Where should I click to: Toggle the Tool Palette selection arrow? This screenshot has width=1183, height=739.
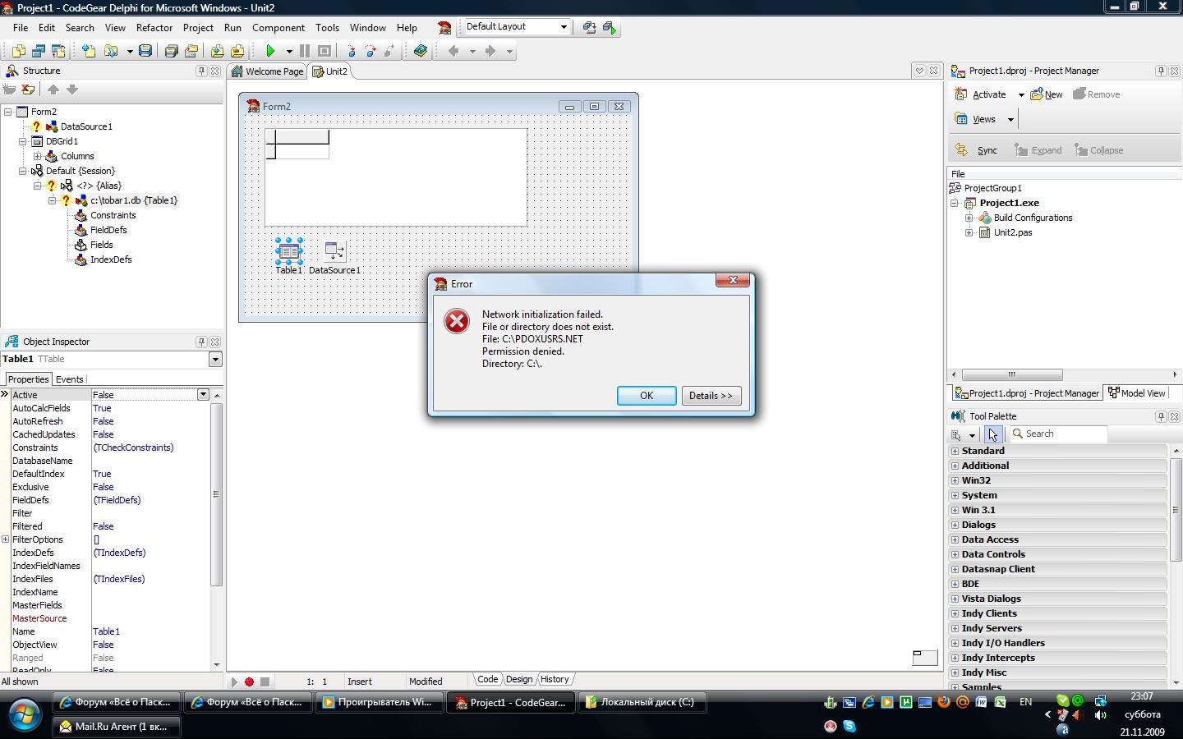point(992,434)
